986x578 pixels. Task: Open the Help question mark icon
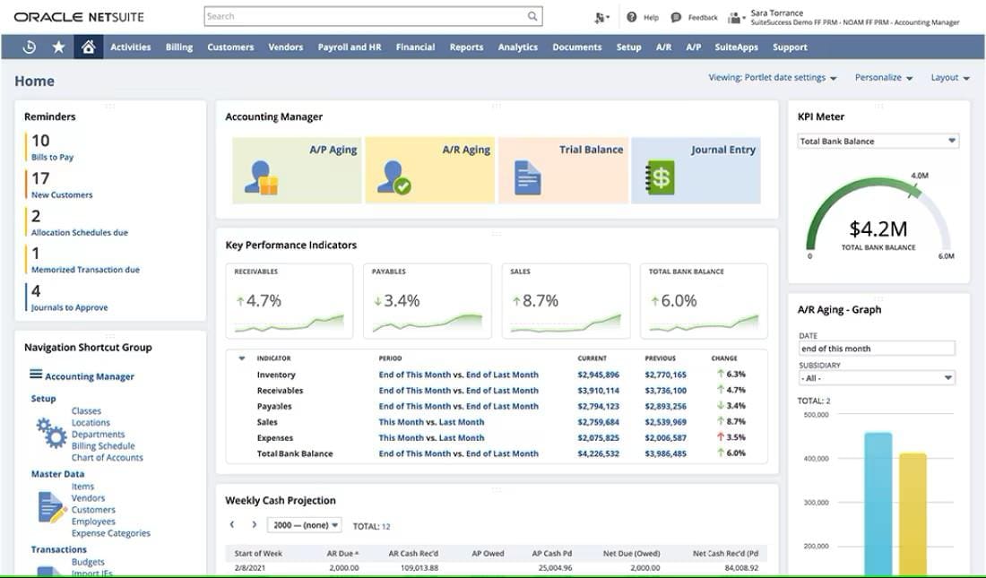pos(631,17)
